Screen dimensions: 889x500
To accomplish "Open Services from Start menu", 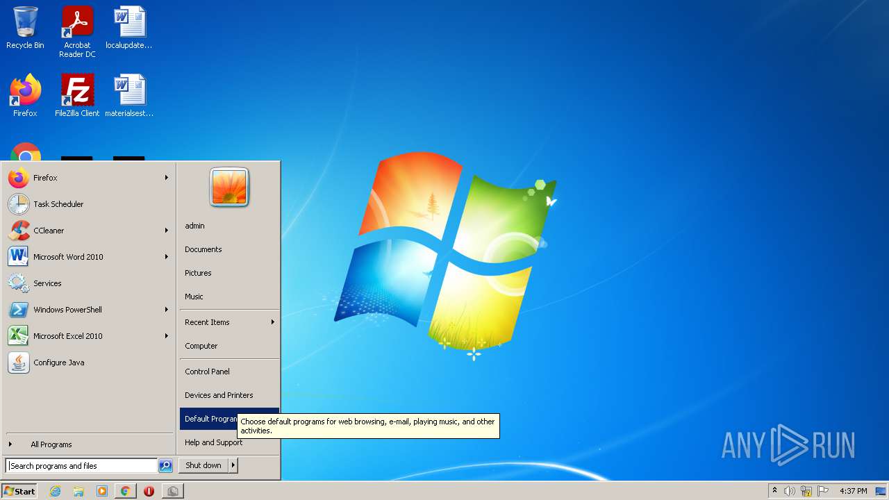I will point(88,283).
